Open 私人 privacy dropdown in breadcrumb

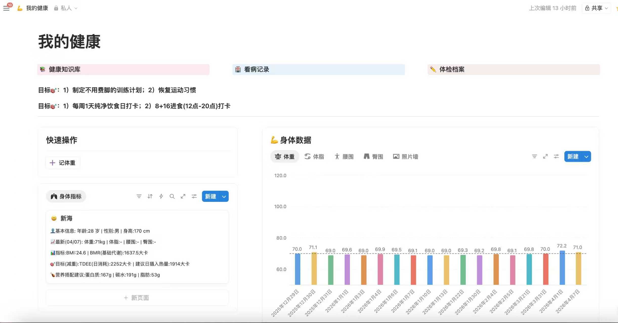66,8
